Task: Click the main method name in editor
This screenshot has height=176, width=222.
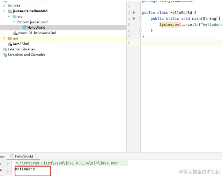Action: point(197,19)
